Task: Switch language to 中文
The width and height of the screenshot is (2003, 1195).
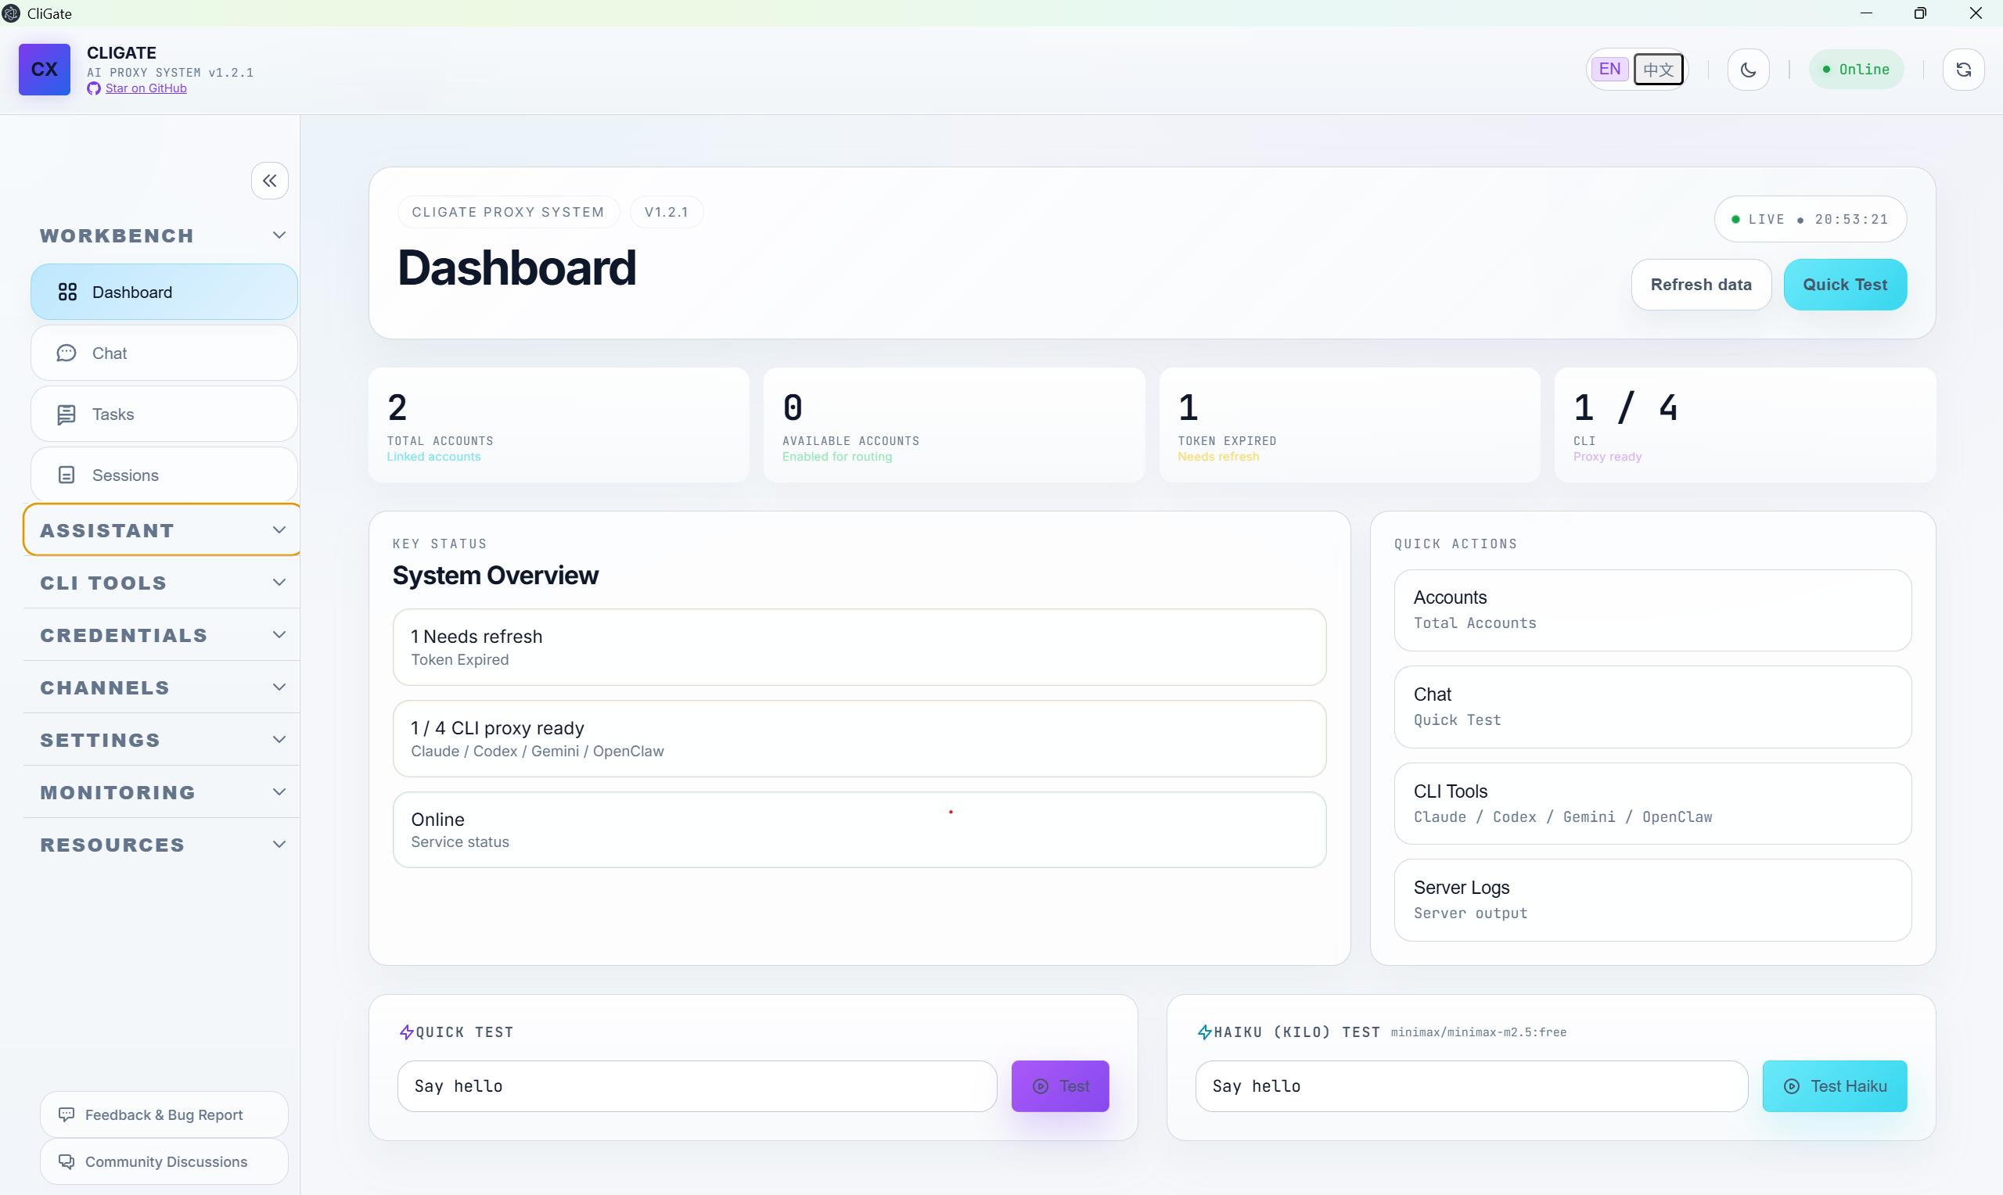Action: point(1658,70)
